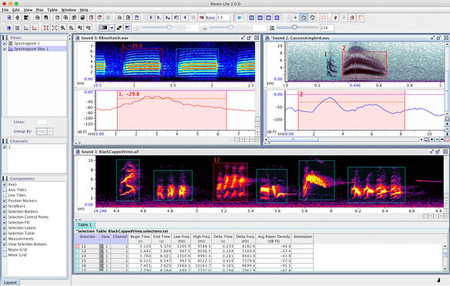The height and width of the screenshot is (286, 450).
Task: Select the Layout tab in the side panel
Action: point(10,283)
